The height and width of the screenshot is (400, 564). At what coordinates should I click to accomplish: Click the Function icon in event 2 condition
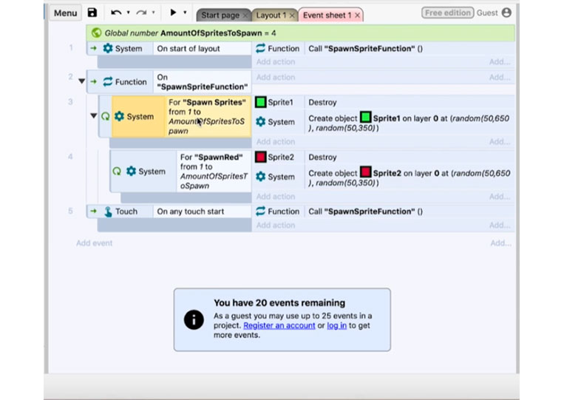point(108,81)
